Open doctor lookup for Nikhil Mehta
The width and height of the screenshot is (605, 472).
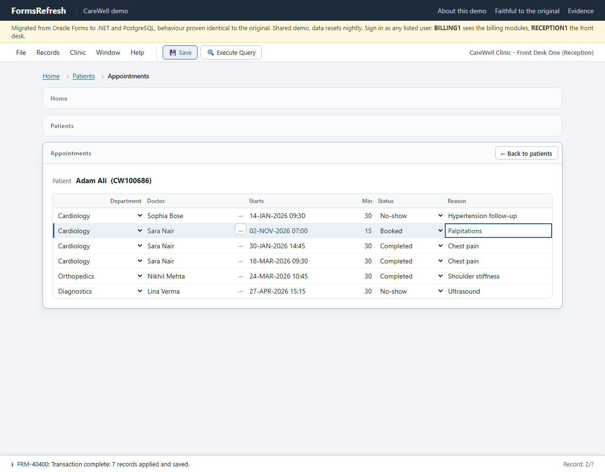[241, 276]
